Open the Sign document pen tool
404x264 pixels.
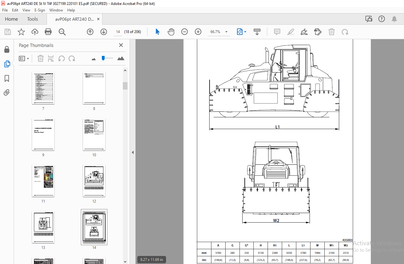click(x=304, y=32)
